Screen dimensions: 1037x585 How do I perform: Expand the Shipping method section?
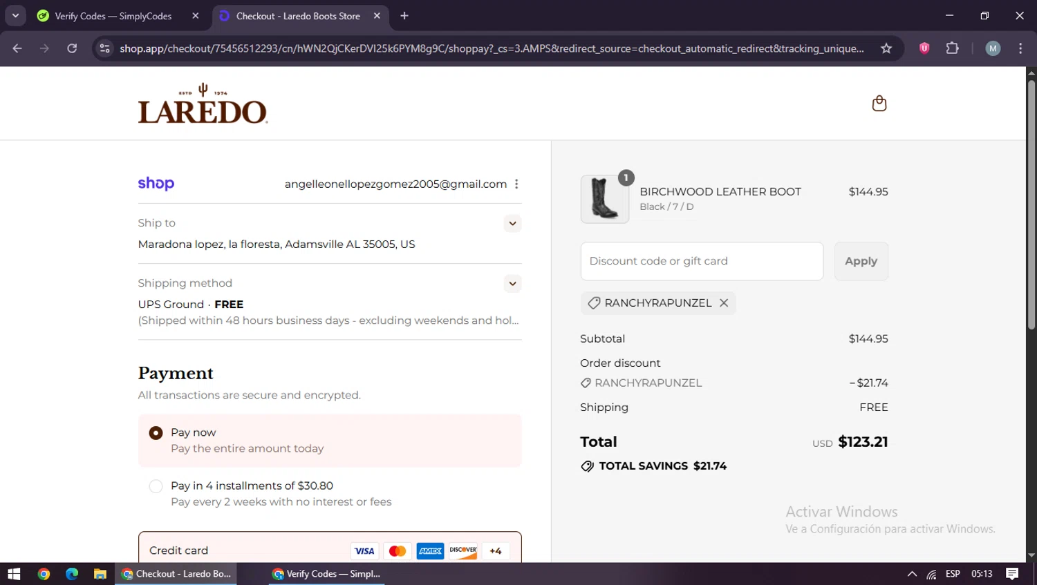(512, 283)
